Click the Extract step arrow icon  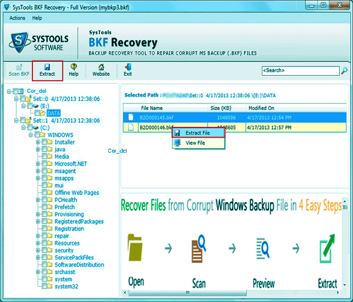point(327,249)
